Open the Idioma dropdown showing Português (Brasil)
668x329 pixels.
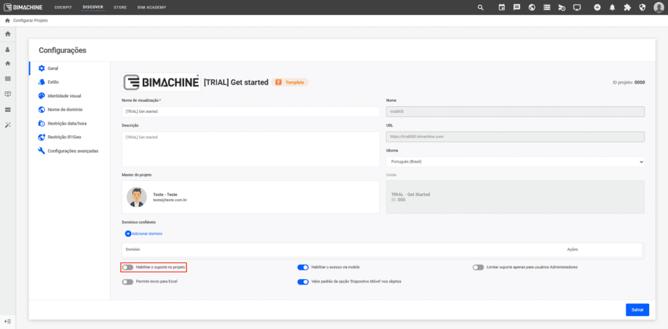point(515,161)
